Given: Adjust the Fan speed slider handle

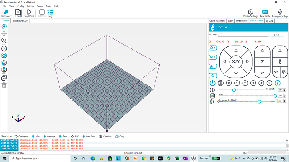Looking at the screenshot, I should [x=275, y=96].
